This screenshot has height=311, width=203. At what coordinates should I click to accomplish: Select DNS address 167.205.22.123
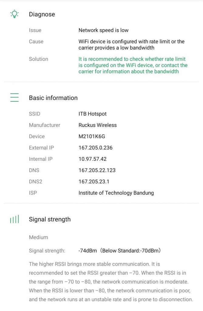(97, 170)
